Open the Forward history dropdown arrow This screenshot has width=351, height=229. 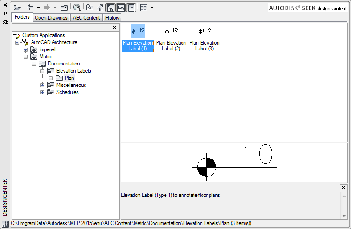[55, 8]
